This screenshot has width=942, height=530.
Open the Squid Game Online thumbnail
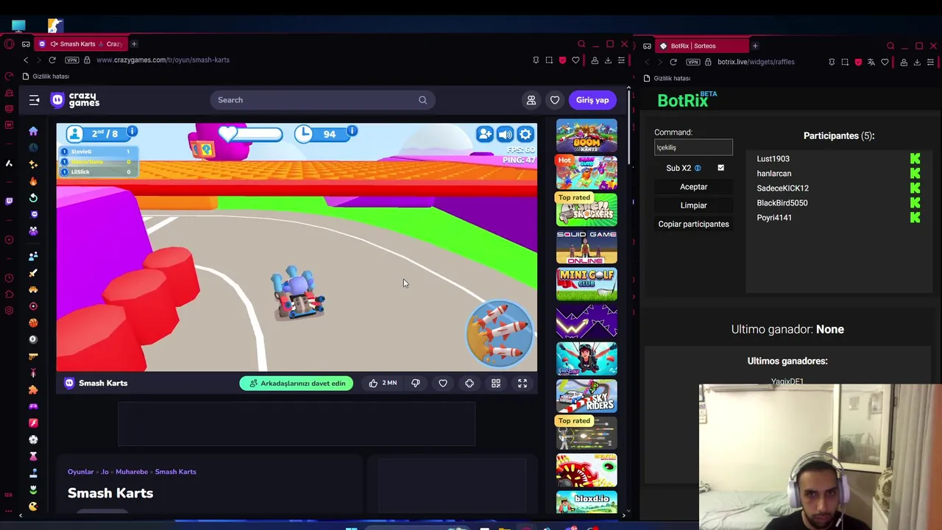coord(587,247)
